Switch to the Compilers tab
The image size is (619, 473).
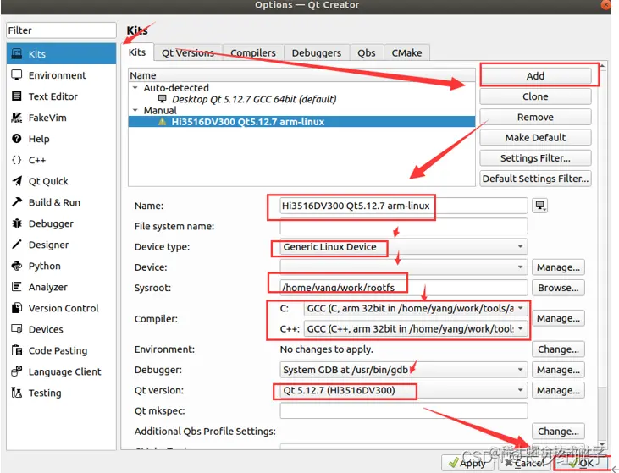pyautogui.click(x=253, y=52)
